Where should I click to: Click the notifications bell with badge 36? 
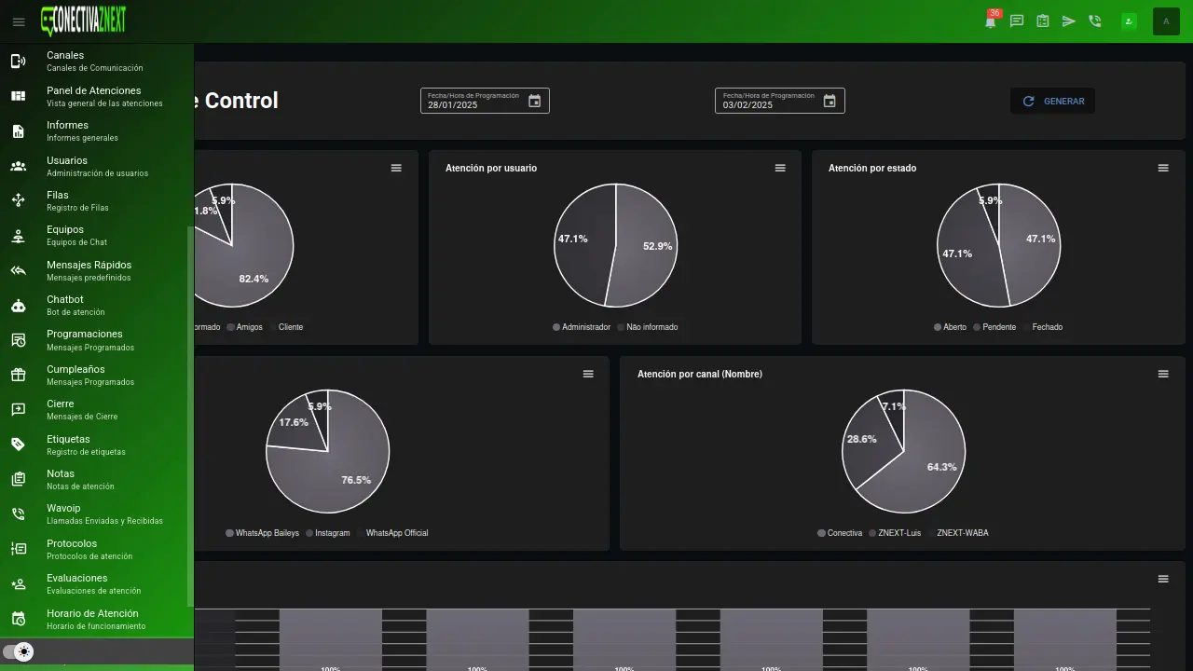coord(990,21)
